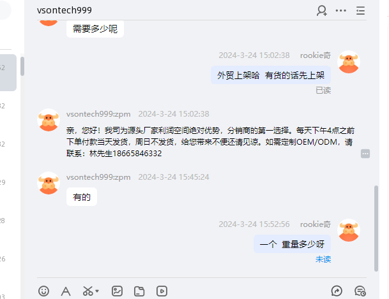Select the highlighted conversation in left list
The height and width of the screenshot is (299, 389).
[x=8, y=73]
